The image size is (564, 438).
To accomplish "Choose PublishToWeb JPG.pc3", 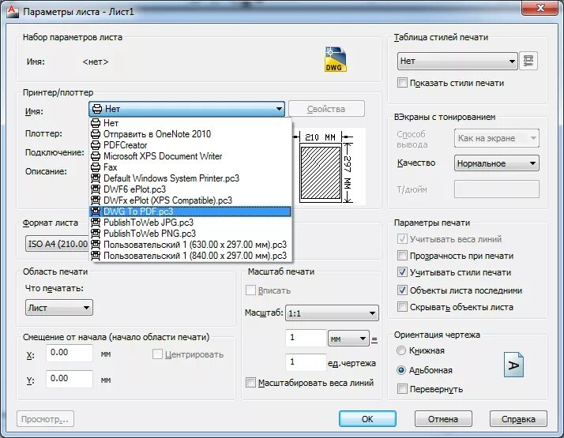I will [x=190, y=223].
